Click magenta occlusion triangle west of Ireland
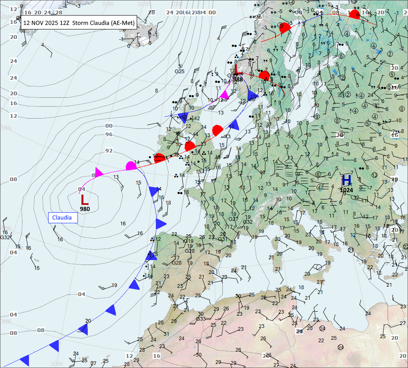This screenshot has height=368, width=408. point(98,172)
